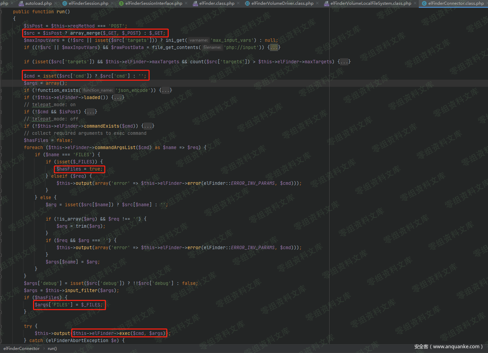The width and height of the screenshot is (488, 353).
Task: Switch to the autoload.php tab
Action: point(38,3)
